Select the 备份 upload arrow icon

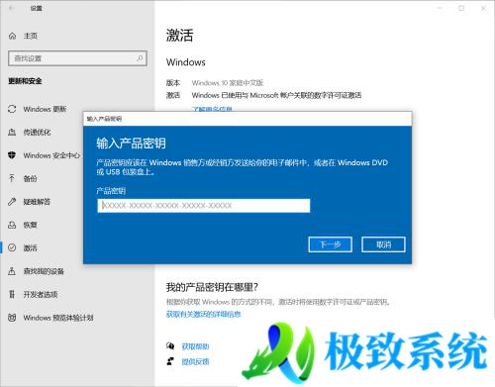point(12,178)
